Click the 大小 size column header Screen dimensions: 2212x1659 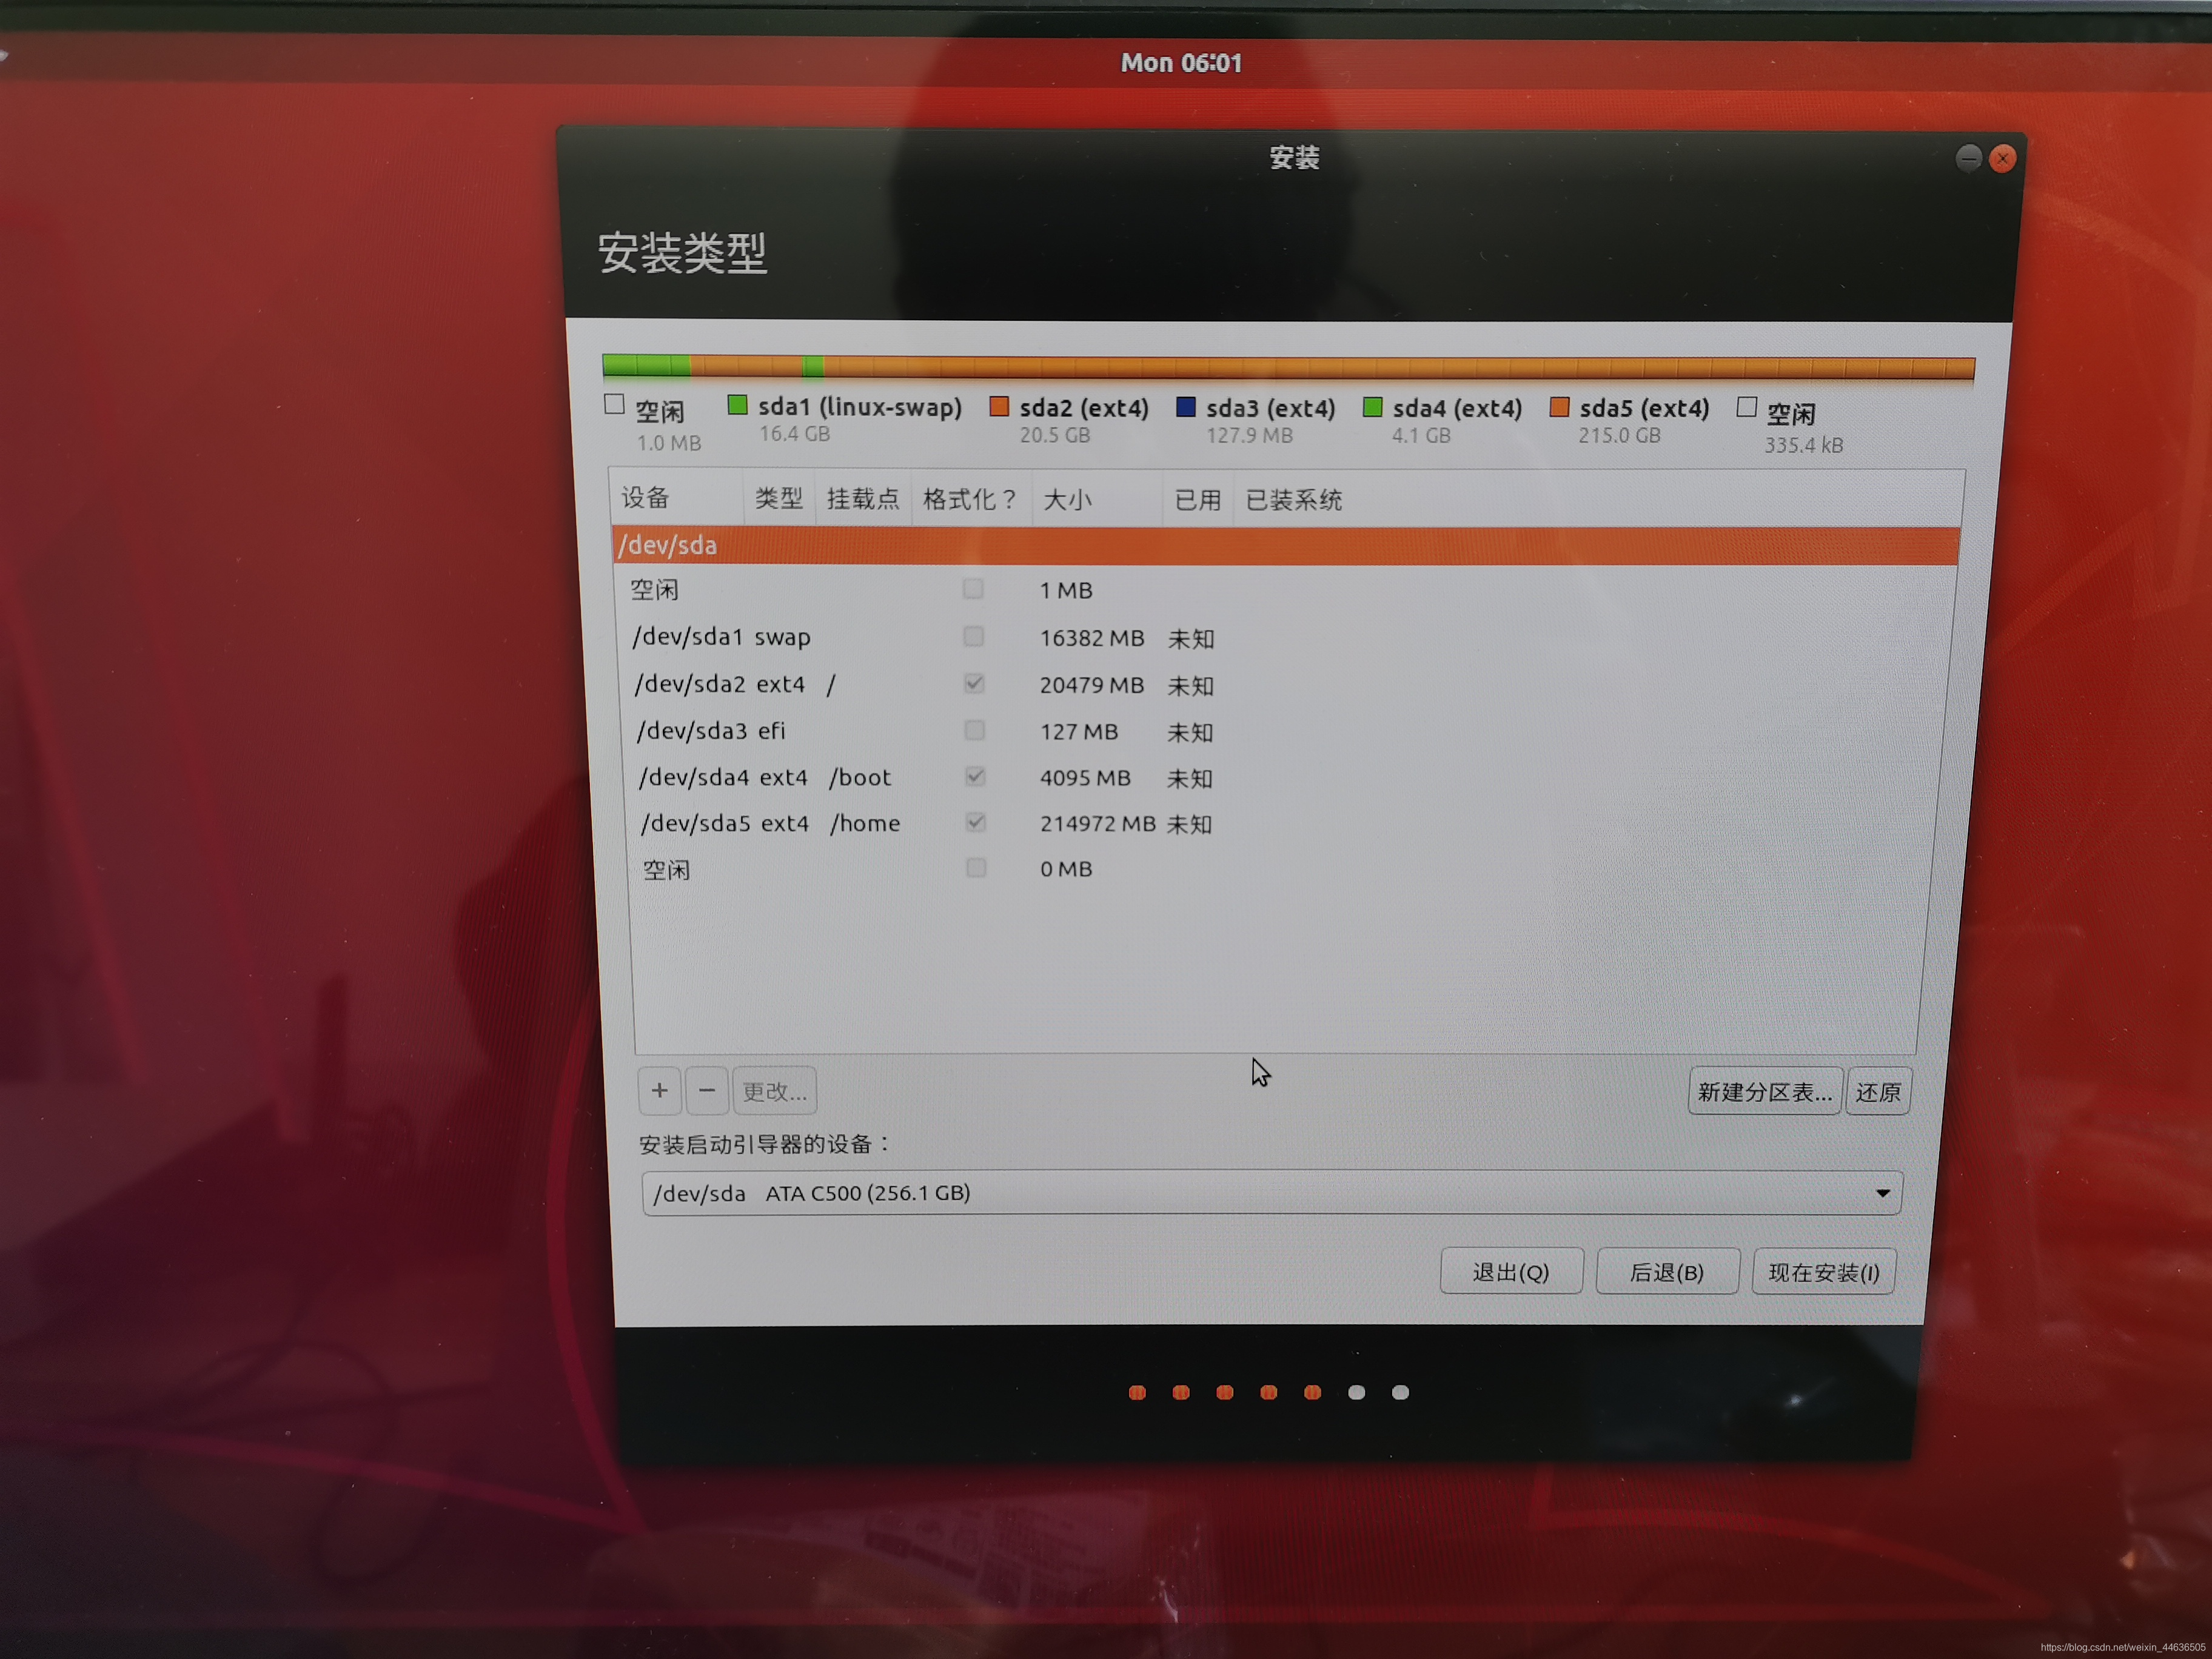[x=1066, y=499]
